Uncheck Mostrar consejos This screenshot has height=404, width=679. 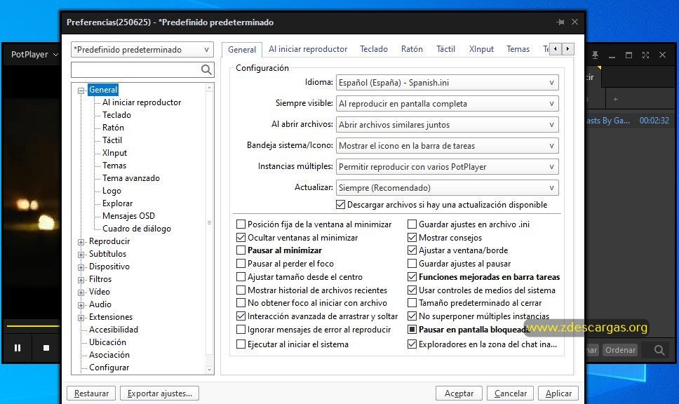[412, 237]
